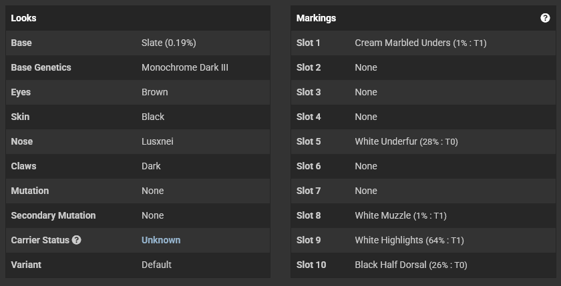Viewport: 561px width, 286px height.
Task: Open the Unknown carrier status link
Action: tap(161, 240)
